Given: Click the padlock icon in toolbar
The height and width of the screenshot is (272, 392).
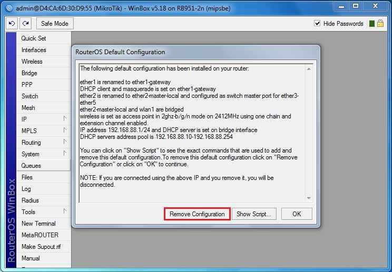Looking at the screenshot, I should pyautogui.click(x=380, y=24).
